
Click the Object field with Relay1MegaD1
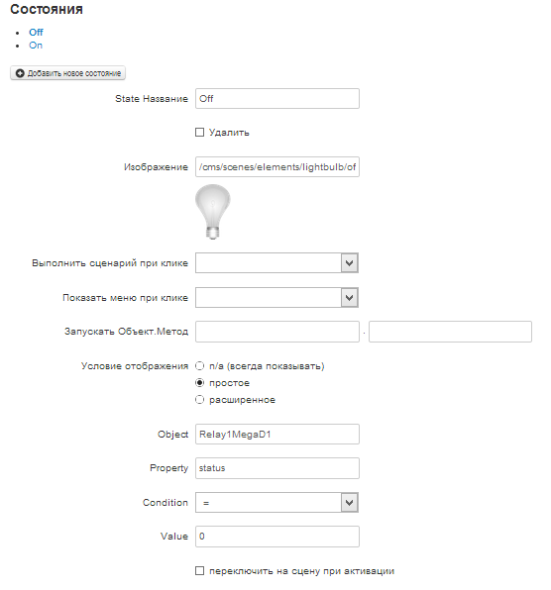click(x=277, y=435)
